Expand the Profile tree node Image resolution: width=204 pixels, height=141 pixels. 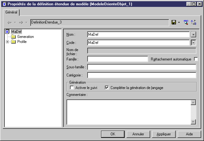coord(7,42)
